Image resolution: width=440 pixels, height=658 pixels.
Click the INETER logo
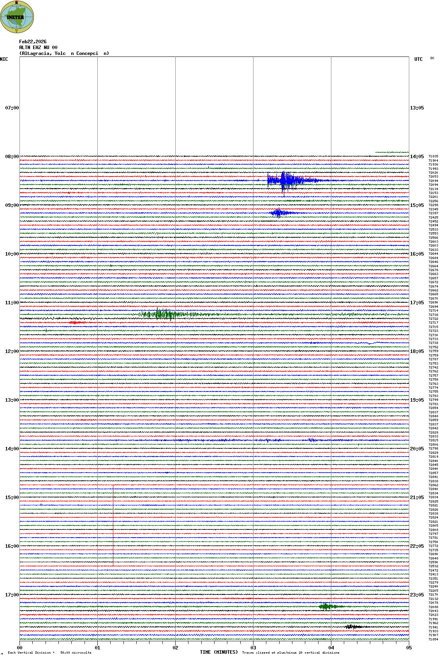pyautogui.click(x=17, y=17)
